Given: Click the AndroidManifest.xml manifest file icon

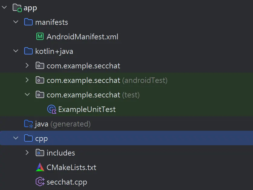Looking at the screenshot, I should point(40,36).
